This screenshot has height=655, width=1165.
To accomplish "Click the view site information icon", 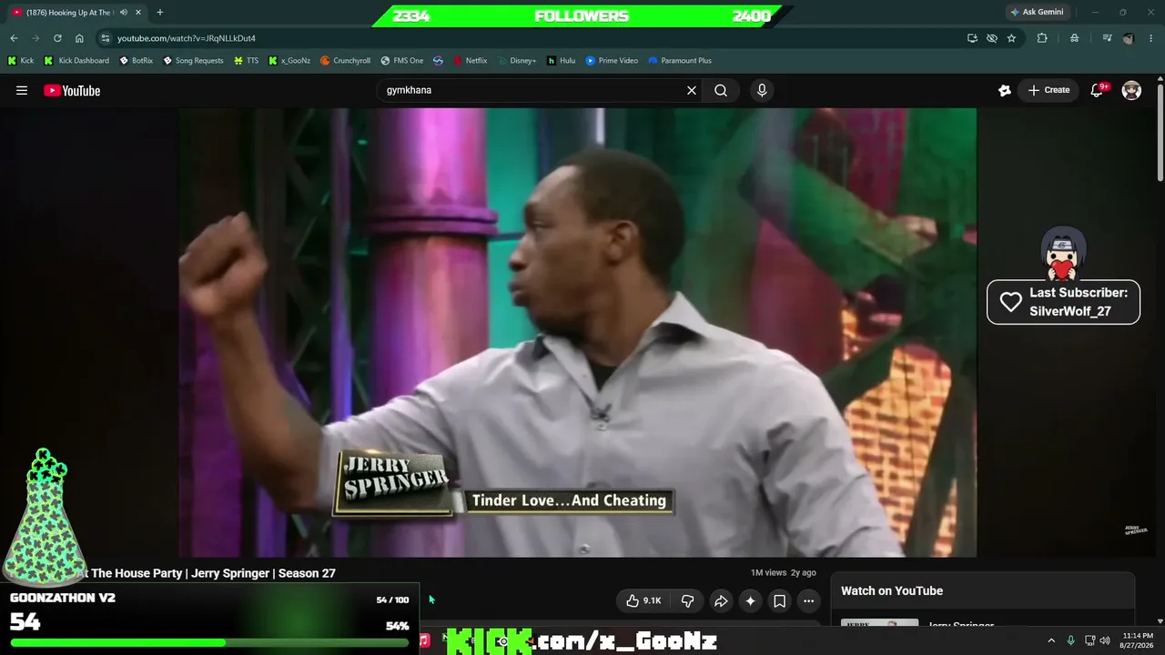I will (x=106, y=38).
